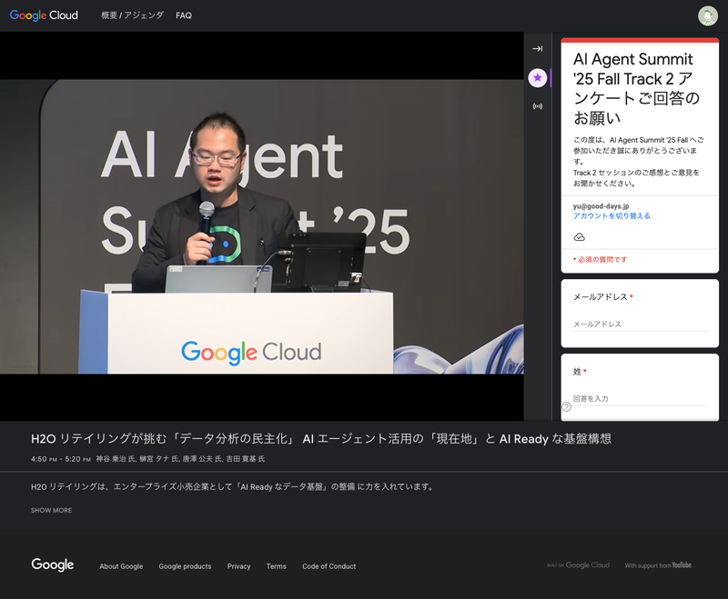Open the Google Cloud logo homepage
The image size is (728, 599).
click(44, 15)
